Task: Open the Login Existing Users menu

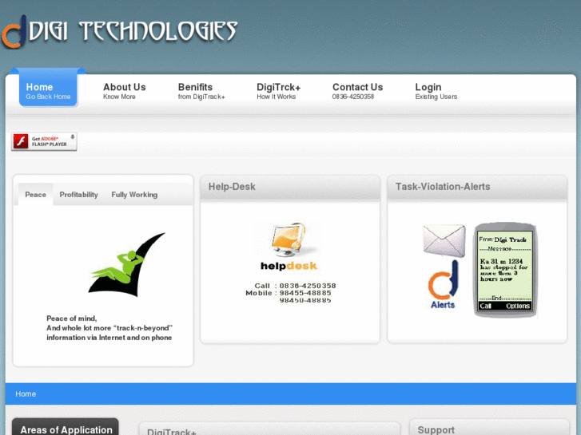Action: point(436,91)
